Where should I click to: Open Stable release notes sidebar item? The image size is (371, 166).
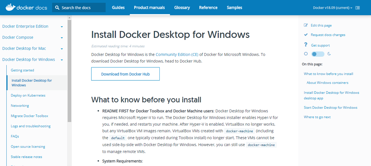[x=26, y=157]
